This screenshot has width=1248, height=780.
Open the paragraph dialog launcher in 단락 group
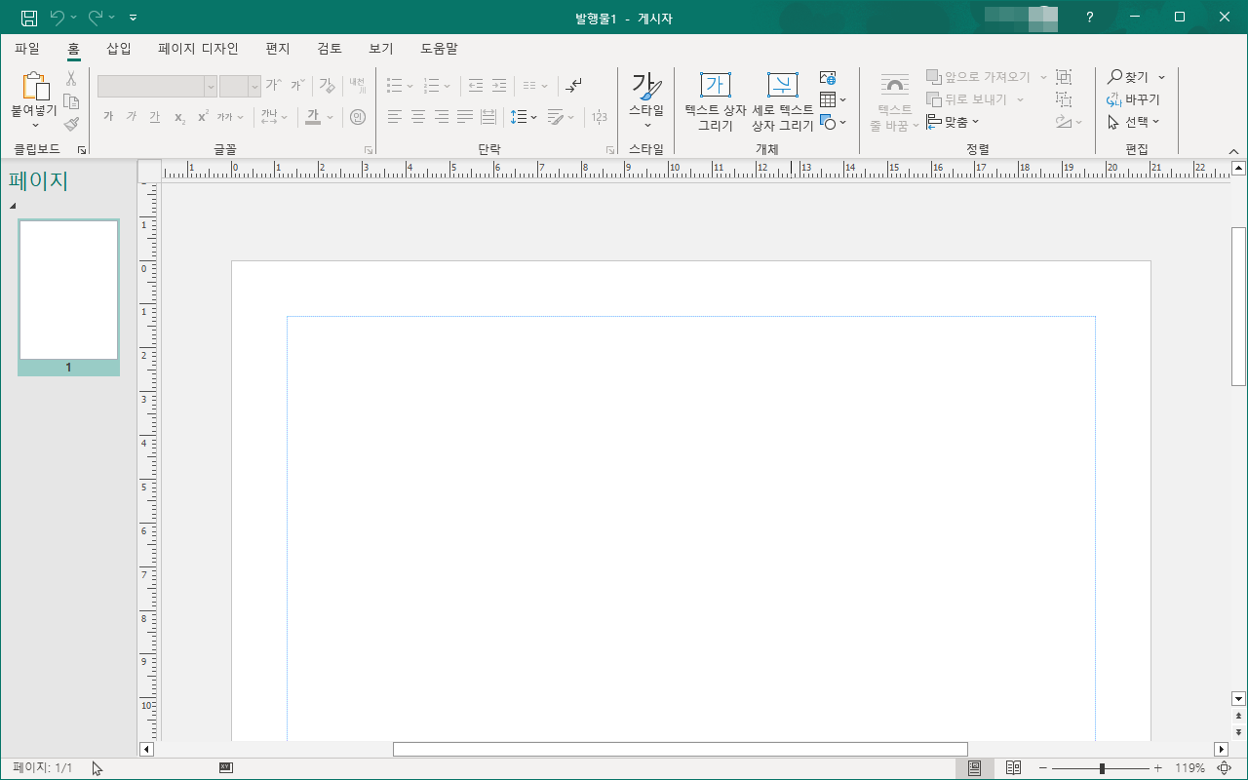[x=610, y=150]
